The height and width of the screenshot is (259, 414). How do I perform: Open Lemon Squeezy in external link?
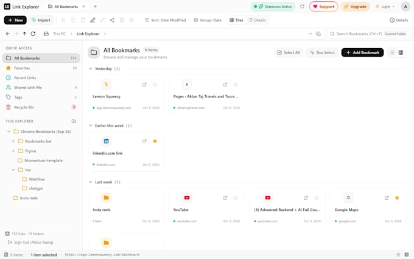coord(144,85)
